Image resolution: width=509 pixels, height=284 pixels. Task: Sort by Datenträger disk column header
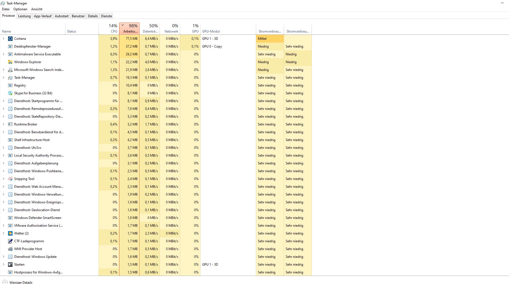150,29
